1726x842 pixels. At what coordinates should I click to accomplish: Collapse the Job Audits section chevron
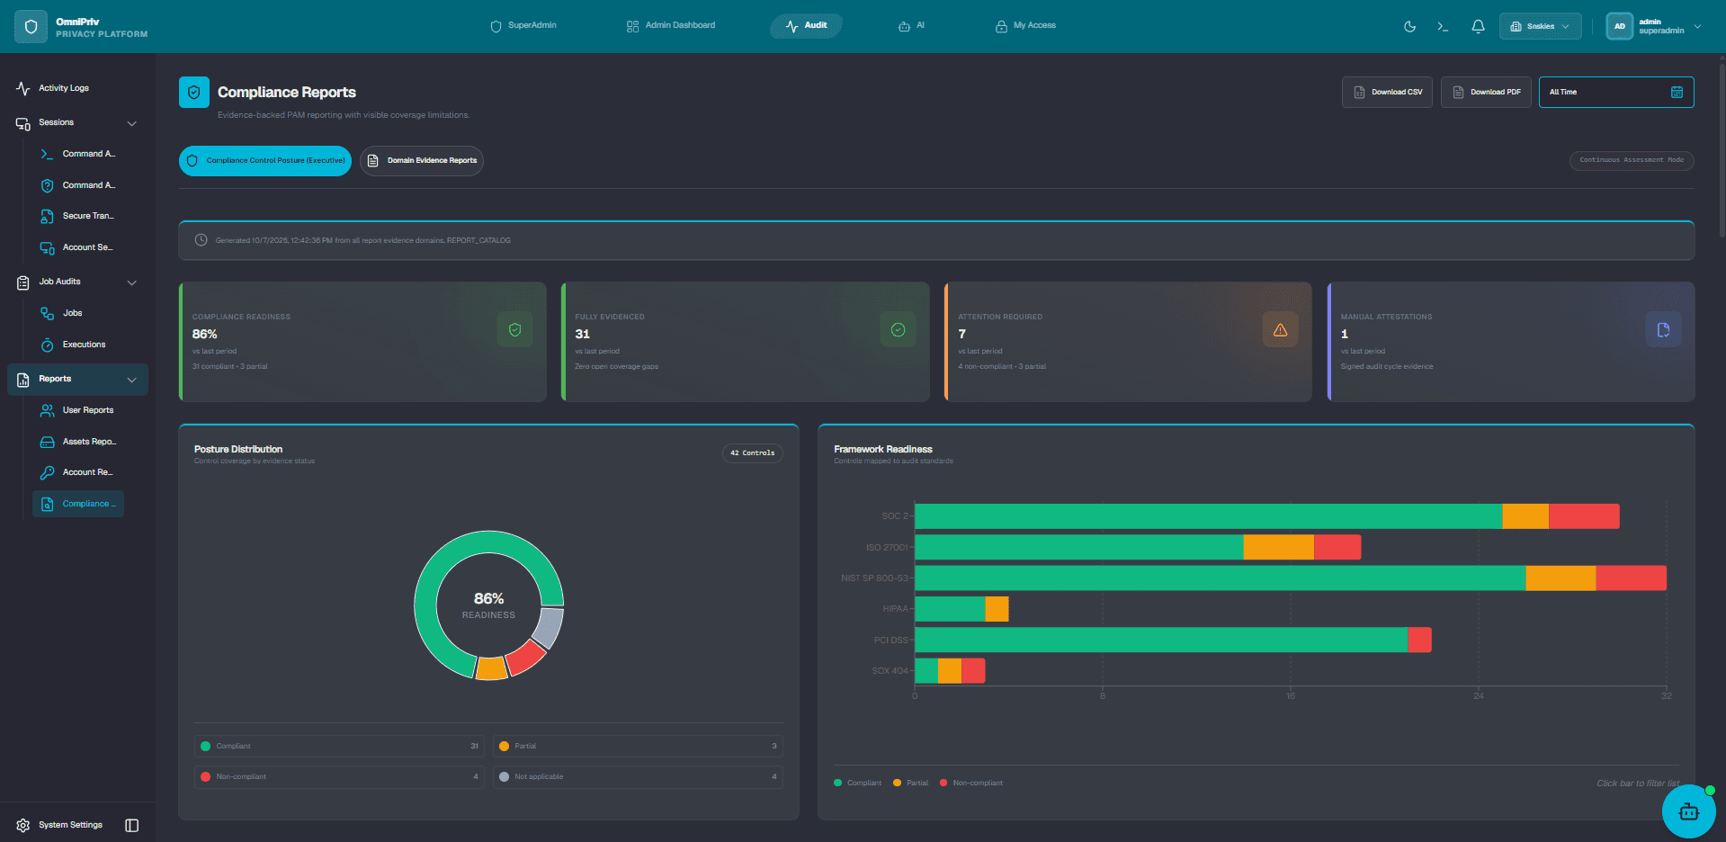click(x=132, y=282)
